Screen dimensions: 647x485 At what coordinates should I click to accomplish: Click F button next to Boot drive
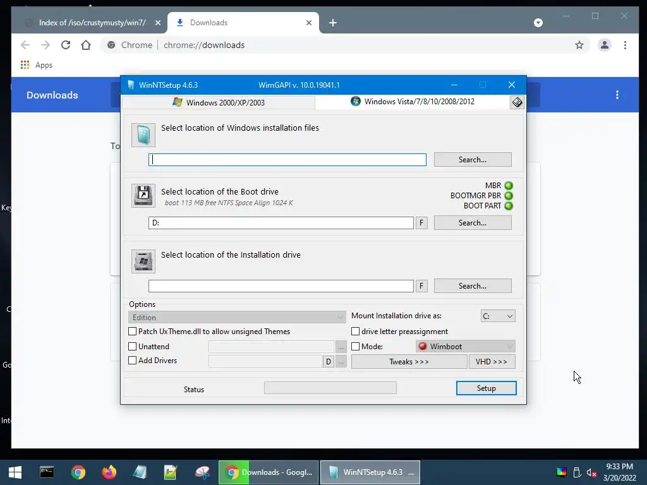421,223
